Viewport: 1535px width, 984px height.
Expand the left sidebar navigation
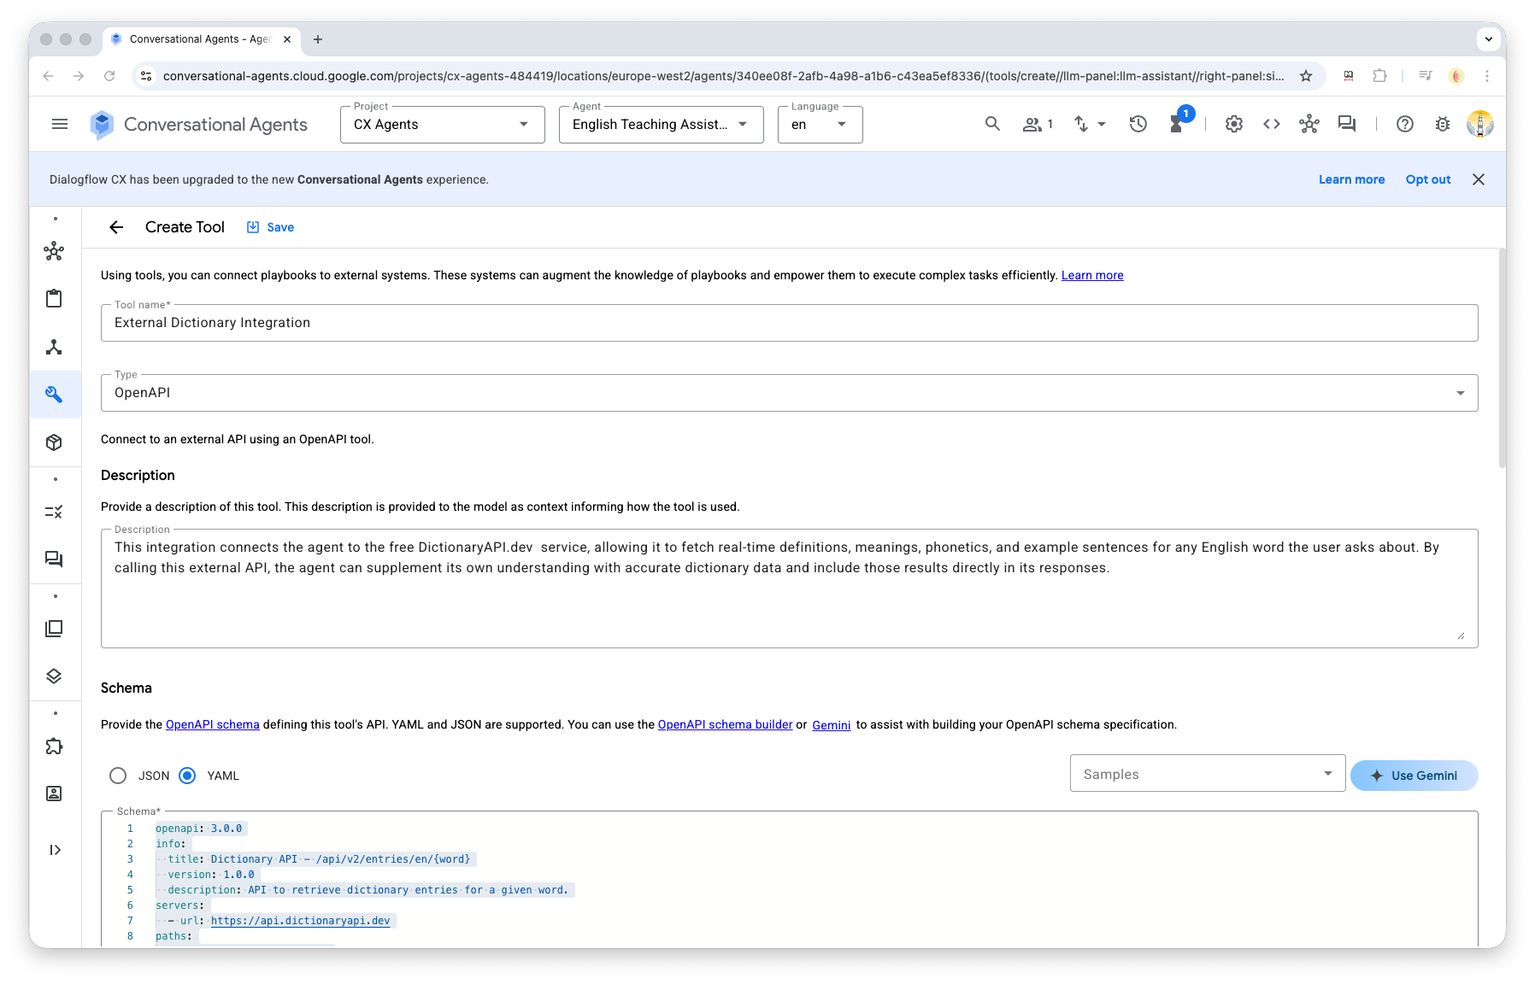point(55,850)
